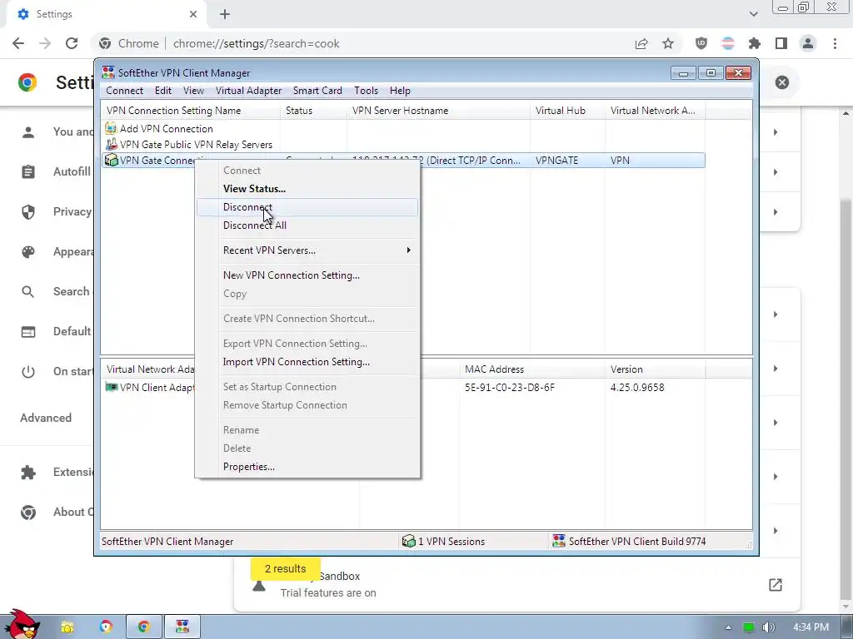This screenshot has height=639, width=853.
Task: Choose Disconnect All in context menu
Action: point(307,225)
